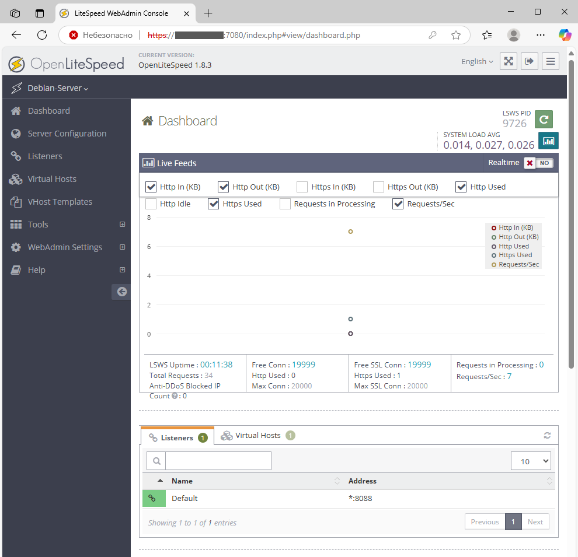
Task: Switch to the Virtual Hosts tab
Action: pyautogui.click(x=257, y=436)
